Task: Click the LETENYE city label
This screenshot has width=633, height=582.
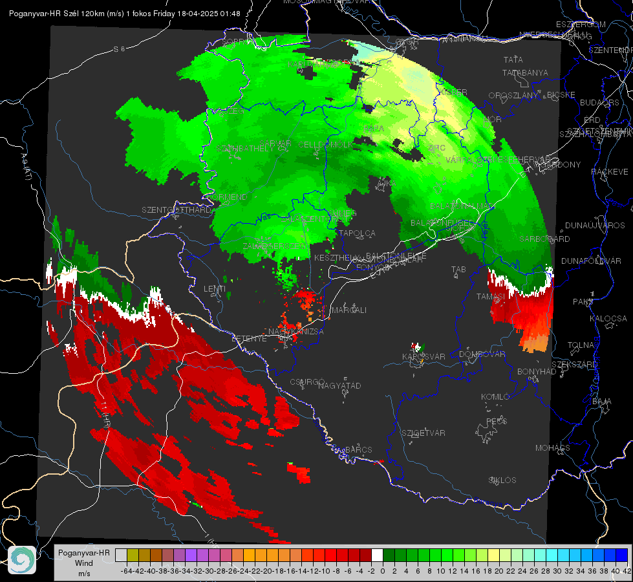Action: (249, 339)
